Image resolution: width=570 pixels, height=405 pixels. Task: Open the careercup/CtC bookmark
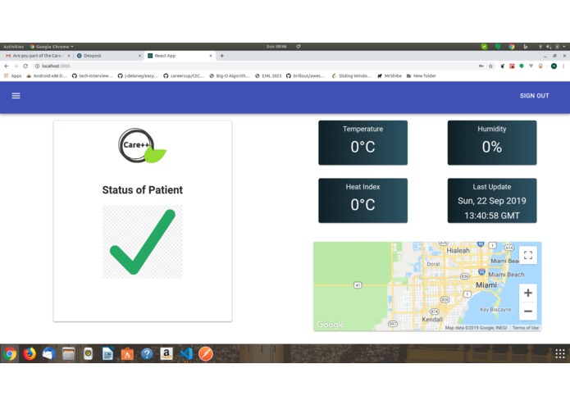(184, 76)
